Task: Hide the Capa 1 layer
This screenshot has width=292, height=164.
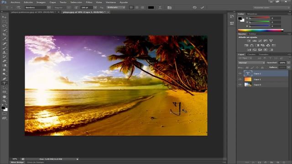Action: (240, 79)
